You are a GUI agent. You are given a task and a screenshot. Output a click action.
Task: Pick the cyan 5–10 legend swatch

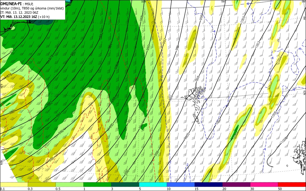click(153, 185)
